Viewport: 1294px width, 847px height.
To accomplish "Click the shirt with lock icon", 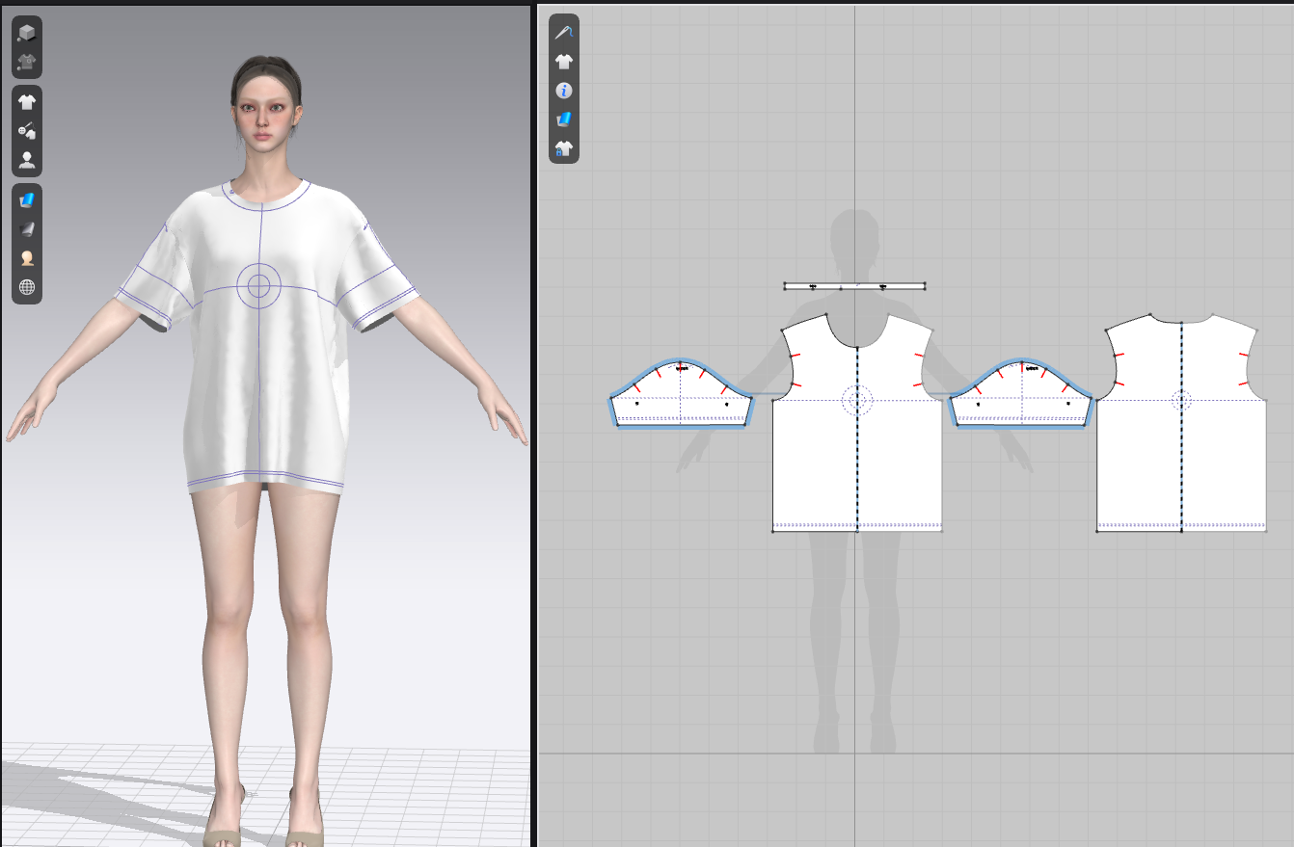I will click(564, 148).
